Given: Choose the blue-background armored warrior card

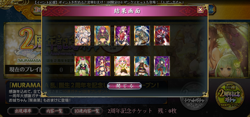Looking at the screenshot, I should (142, 35).
